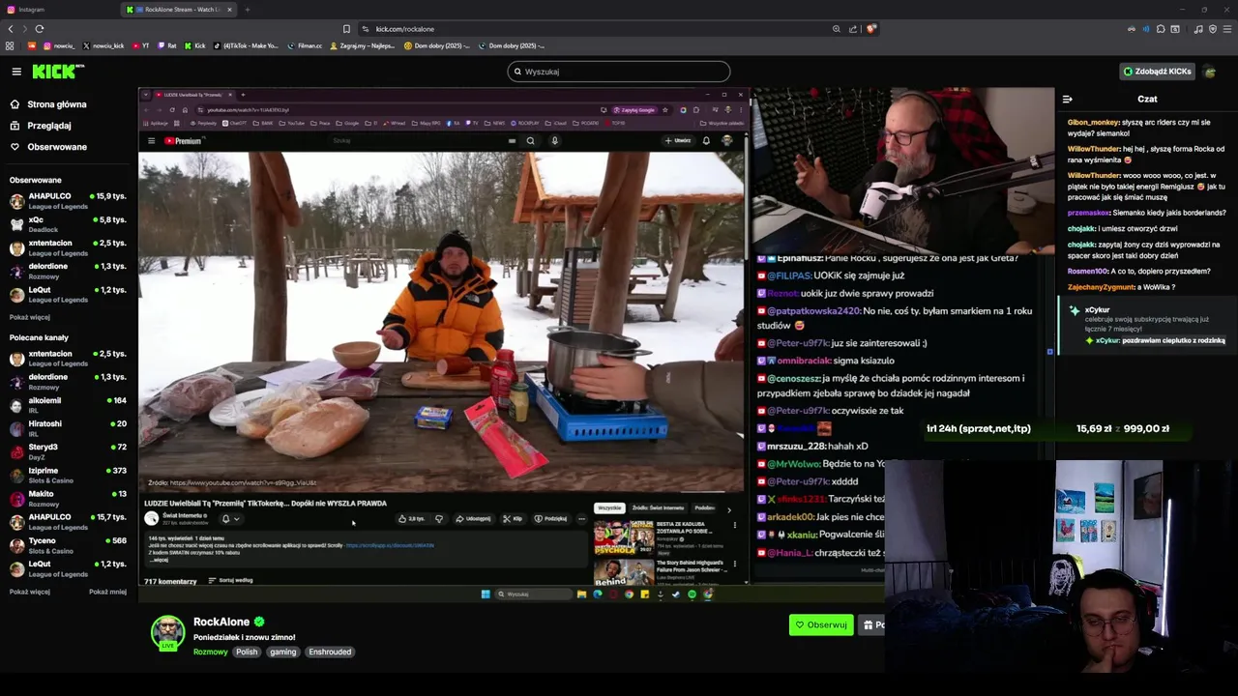This screenshot has height=696, width=1238.
Task: Open Hiratoshi recommended channel
Action: pyautogui.click(x=68, y=428)
